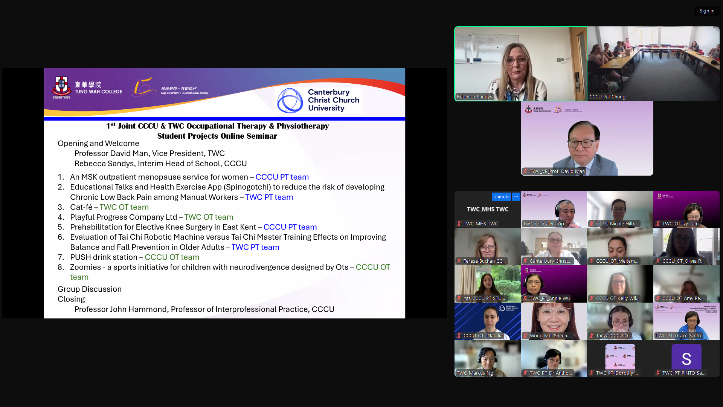
Task: Select TWC_Marcus Ng video tile
Action: coord(488,358)
